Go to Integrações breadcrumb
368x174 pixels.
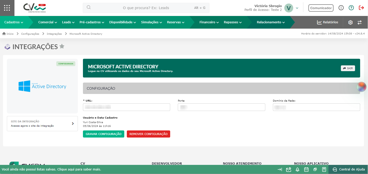point(54,34)
